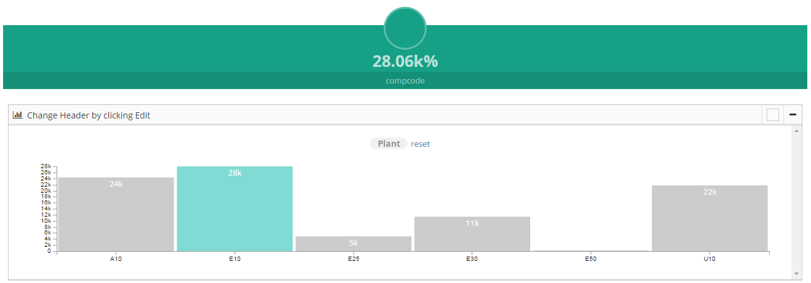Select the A10 bar showing 24k
The height and width of the screenshot is (283, 811).
(x=116, y=214)
